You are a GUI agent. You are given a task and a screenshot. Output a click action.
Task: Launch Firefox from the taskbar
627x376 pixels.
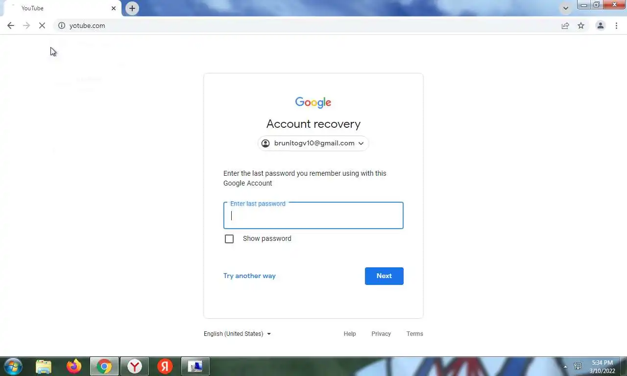pos(74,366)
